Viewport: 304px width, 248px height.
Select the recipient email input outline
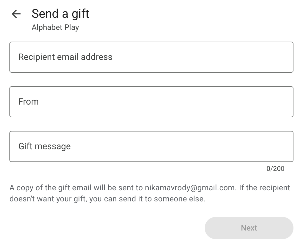tap(151, 42)
